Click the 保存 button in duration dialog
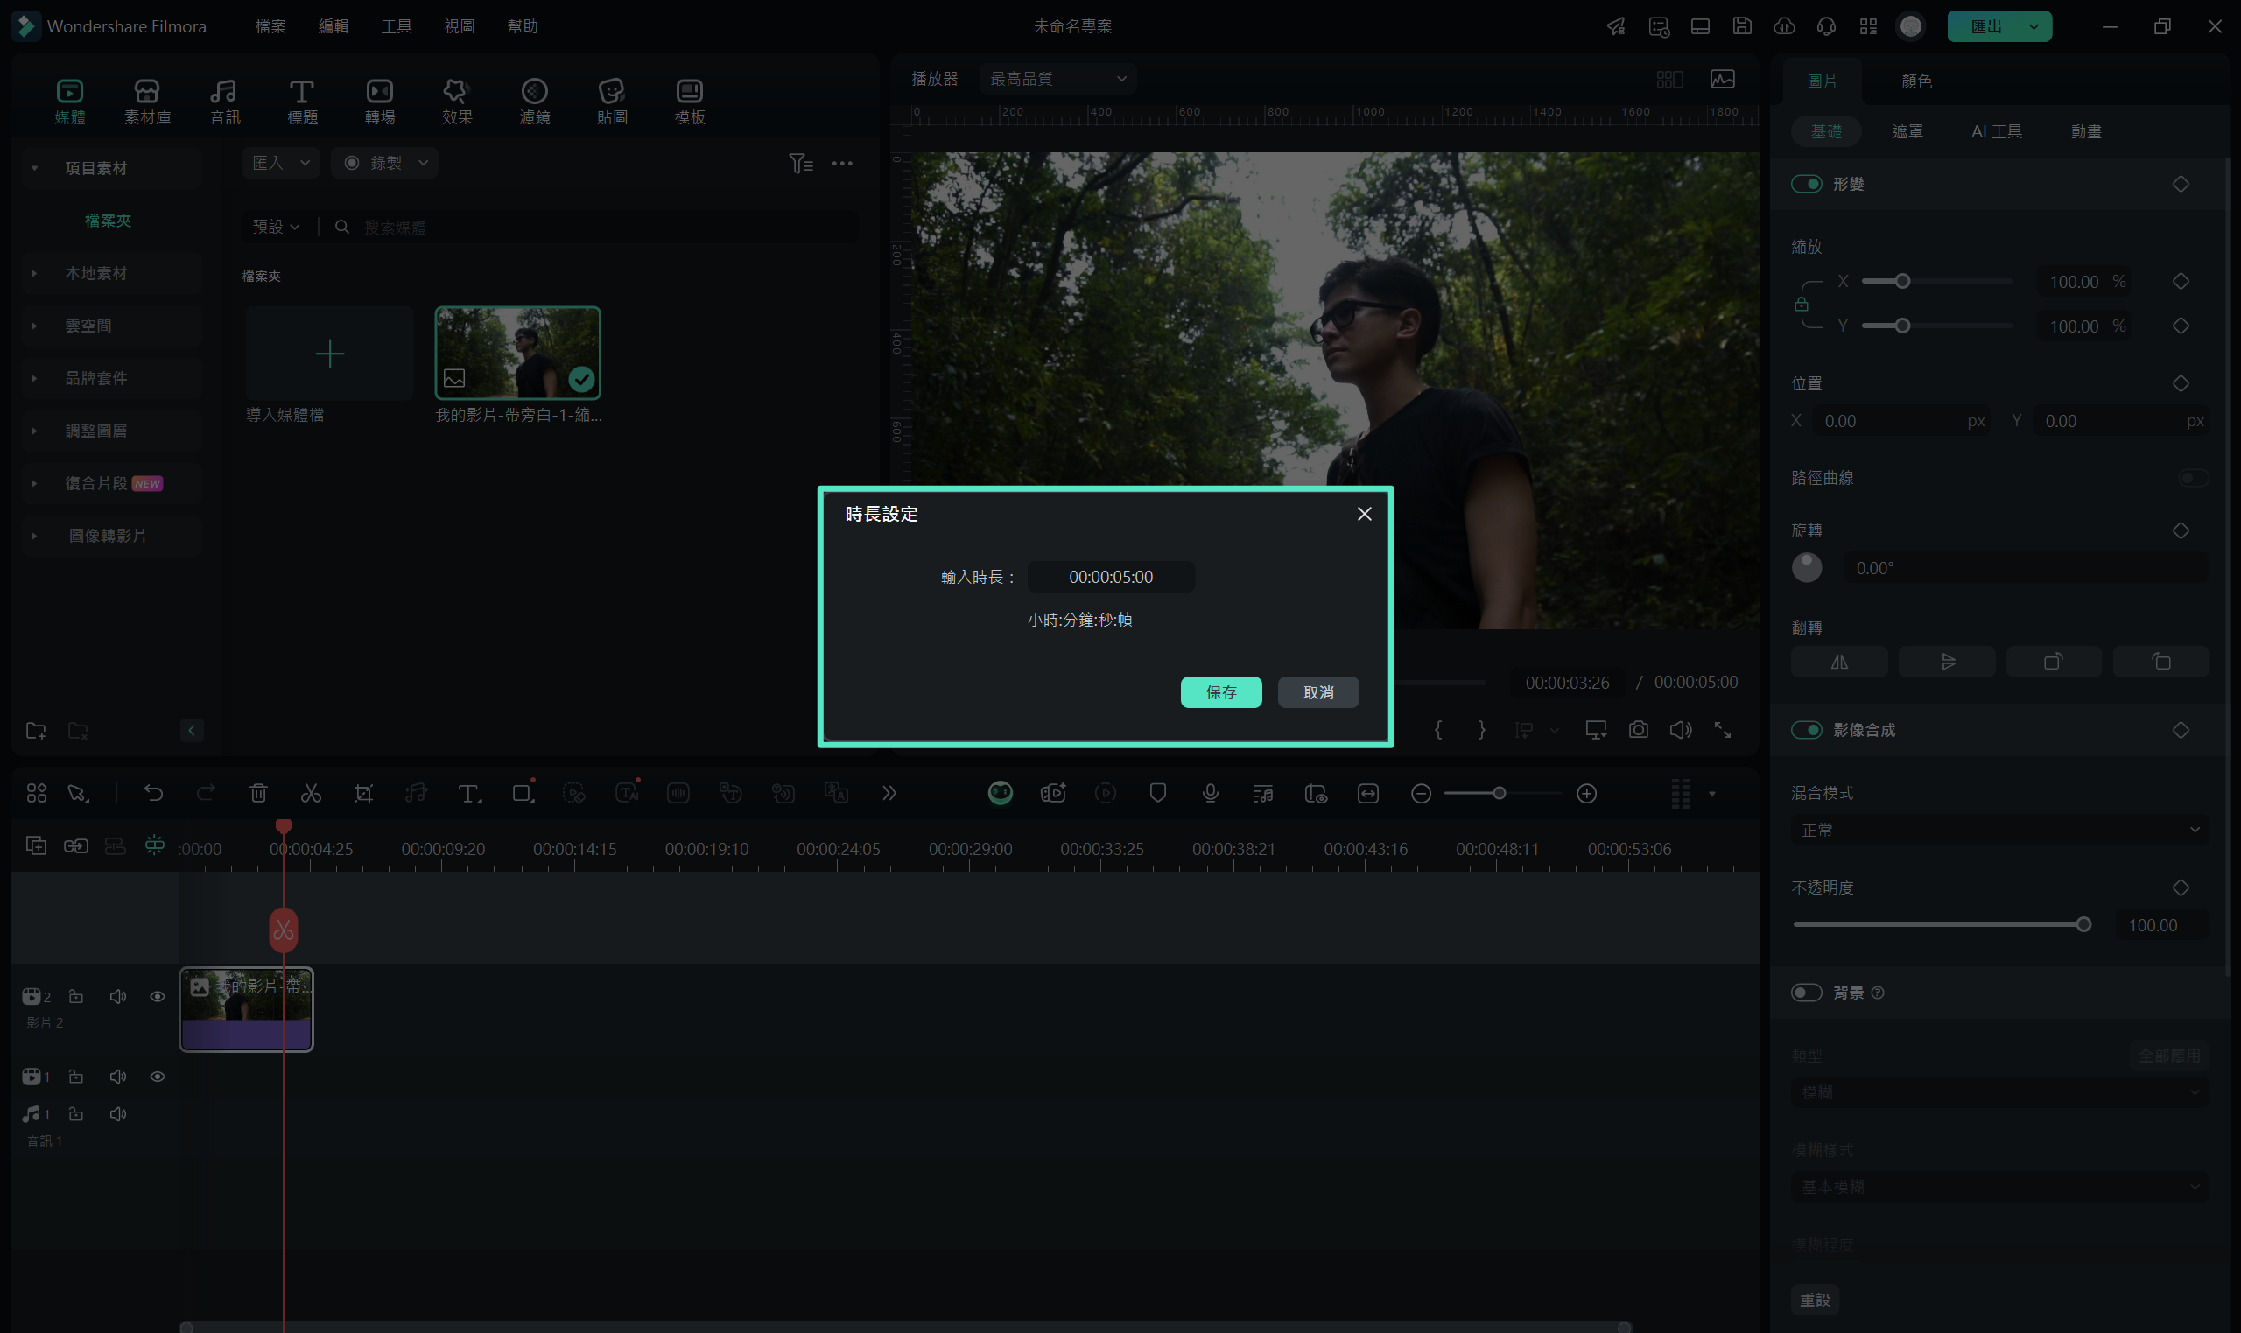Screen dimensions: 2241x1333 [1220, 691]
